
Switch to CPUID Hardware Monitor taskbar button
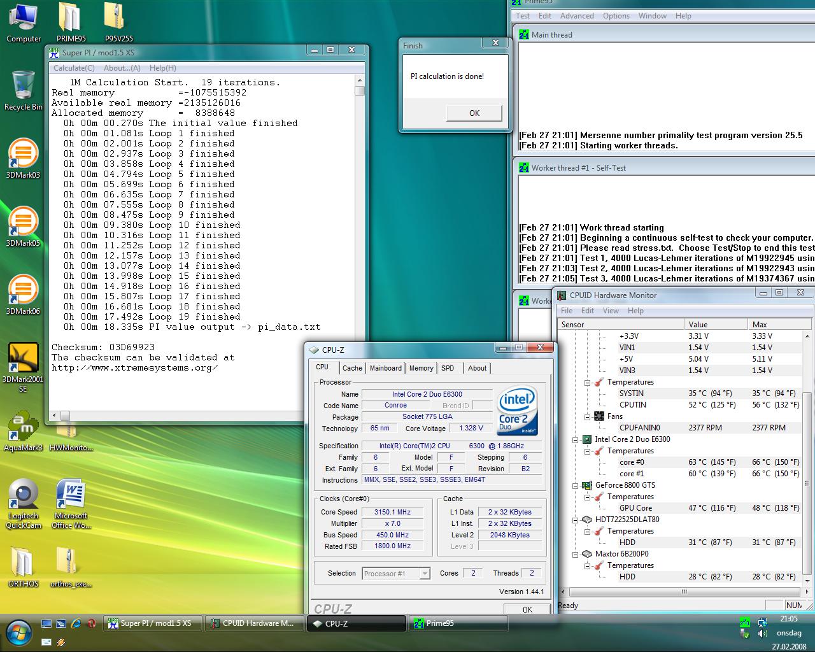[x=255, y=623]
